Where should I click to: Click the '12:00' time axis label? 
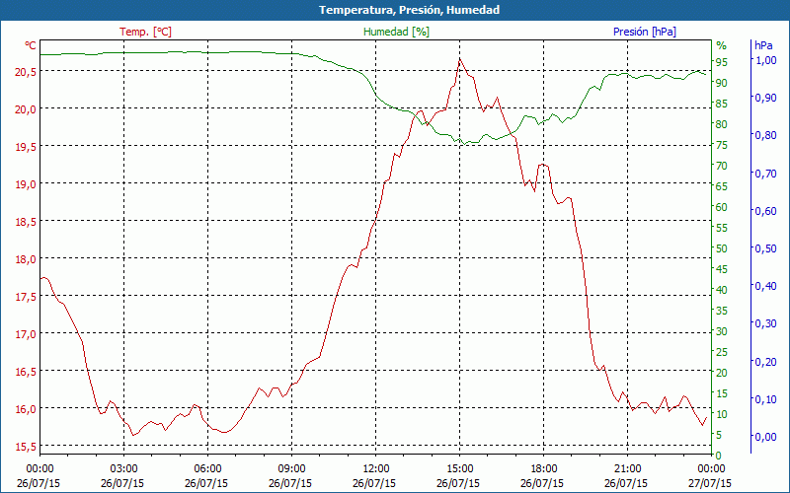click(375, 470)
